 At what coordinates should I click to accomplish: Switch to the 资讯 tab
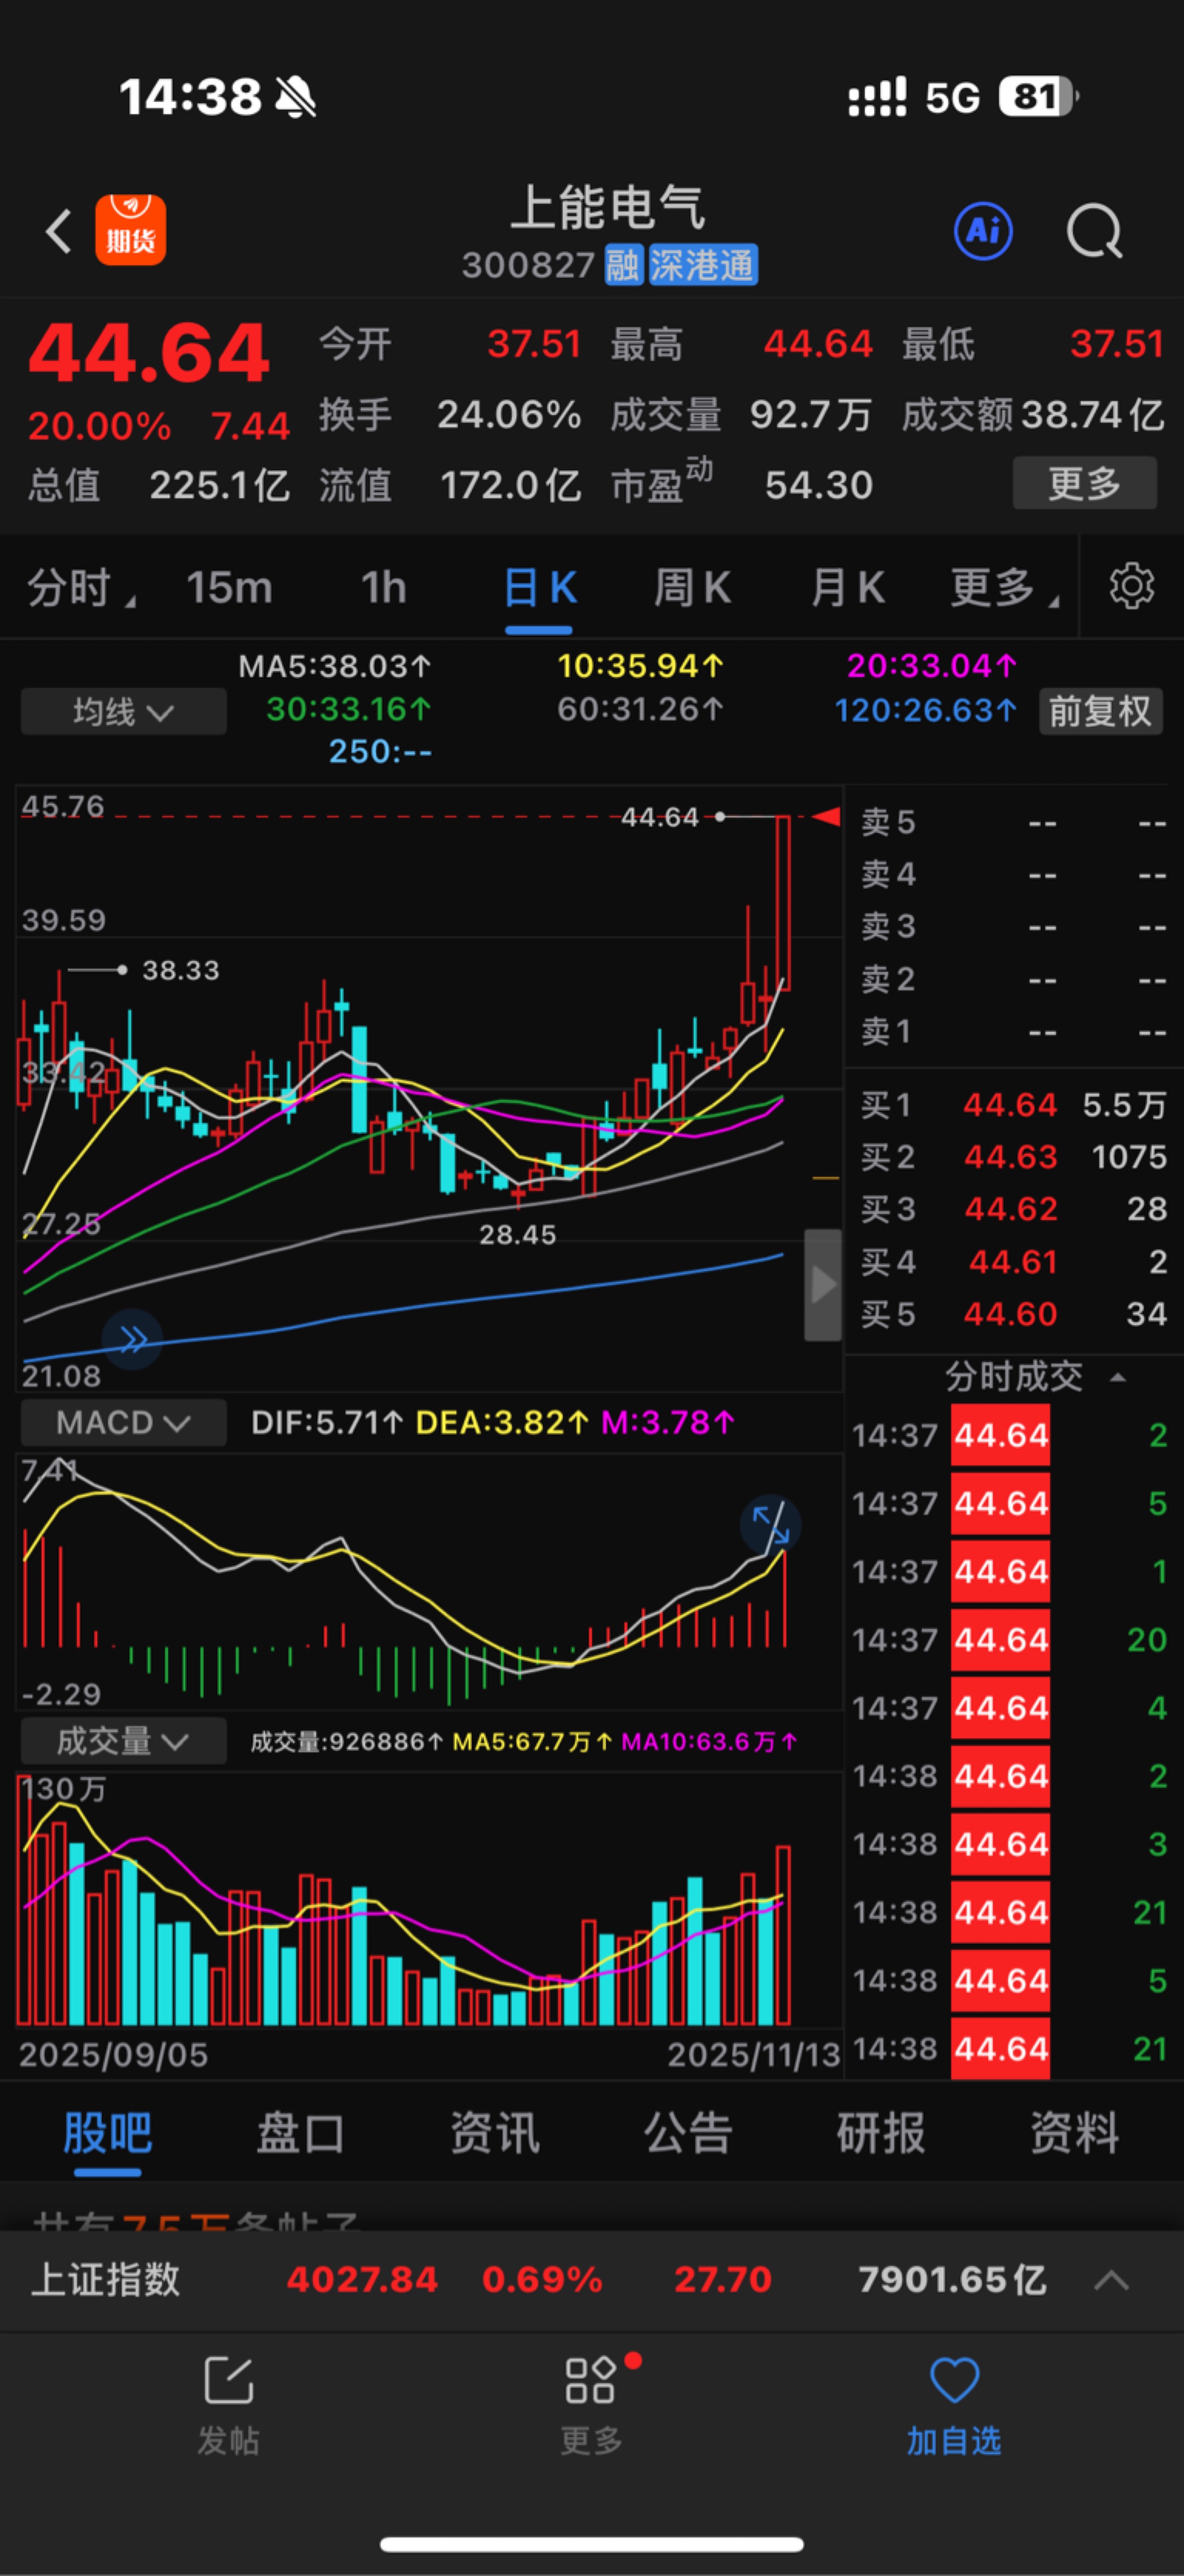pos(493,2133)
